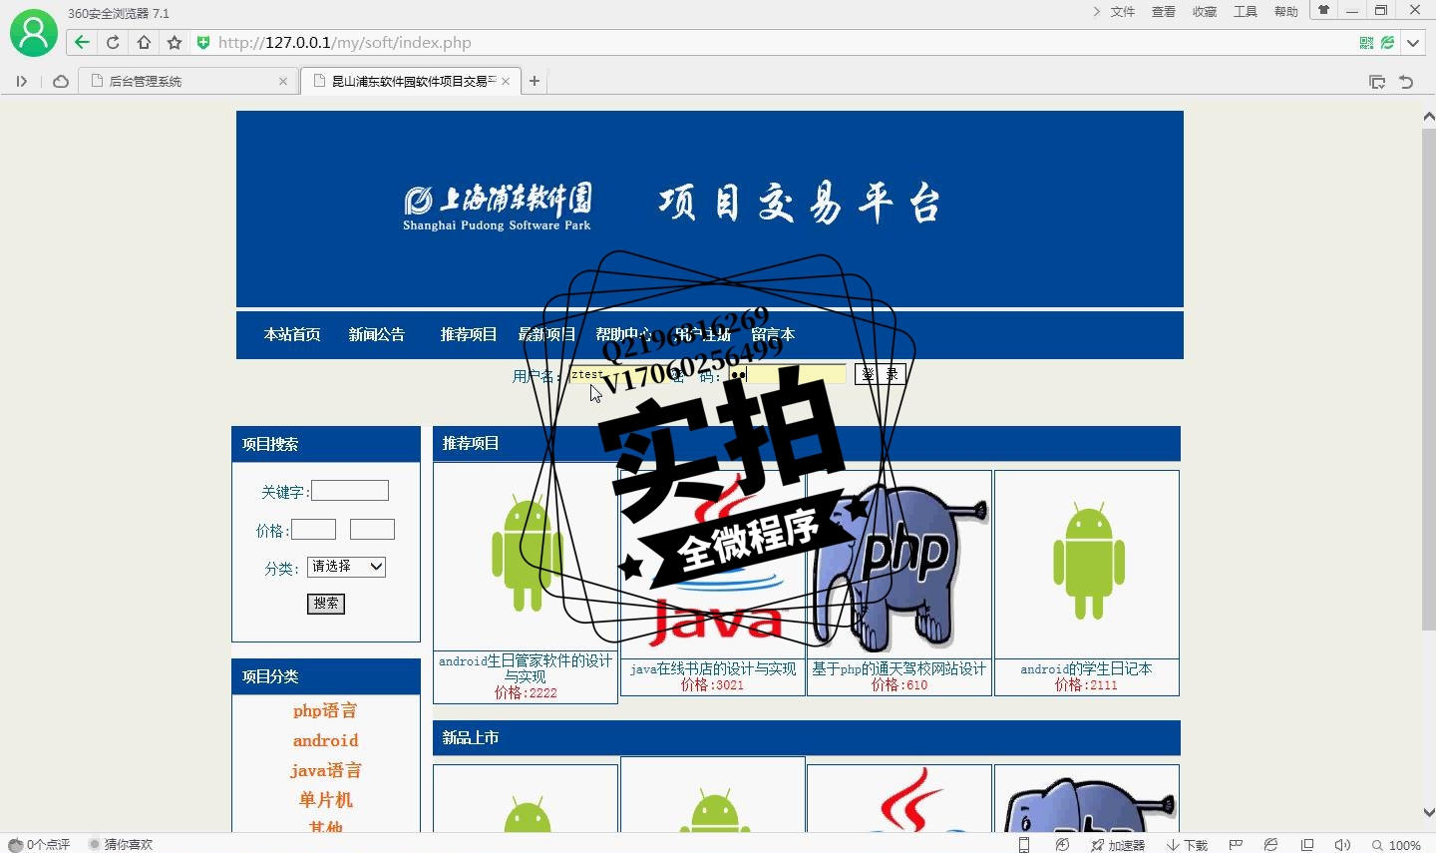The width and height of the screenshot is (1436, 853).
Task: Click the window split icon in status bar
Action: [1307, 844]
